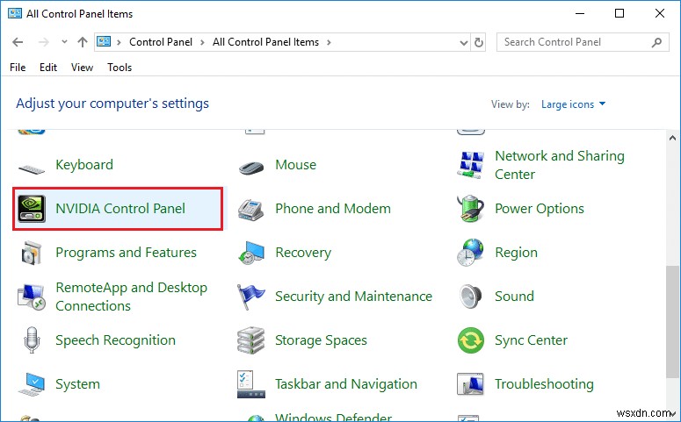Open Speech Recognition microphone icon
681x422 pixels.
pyautogui.click(x=32, y=340)
